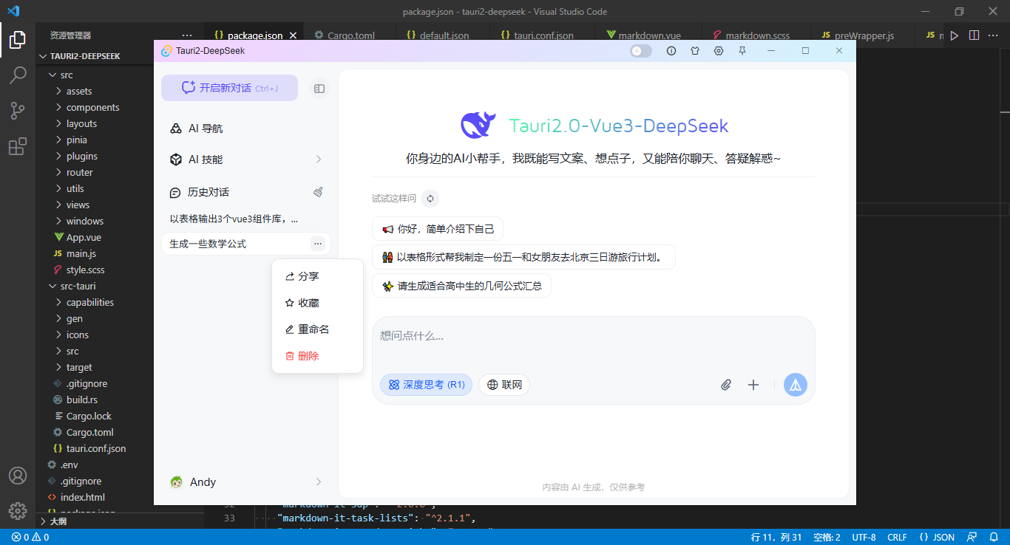Toggle 联网 web search
Image resolution: width=1010 pixels, height=545 pixels.
504,385
